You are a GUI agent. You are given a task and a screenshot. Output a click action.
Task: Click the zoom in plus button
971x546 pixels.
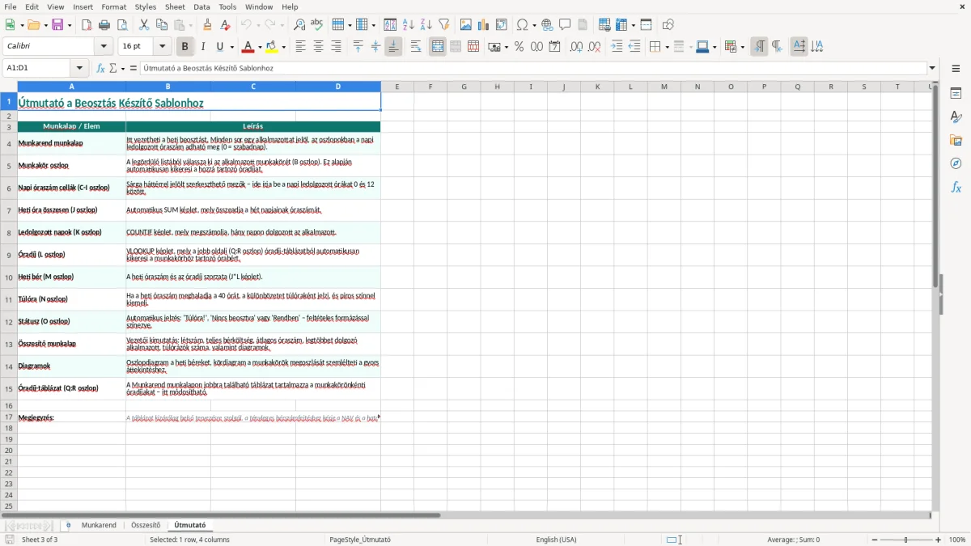coord(939,540)
